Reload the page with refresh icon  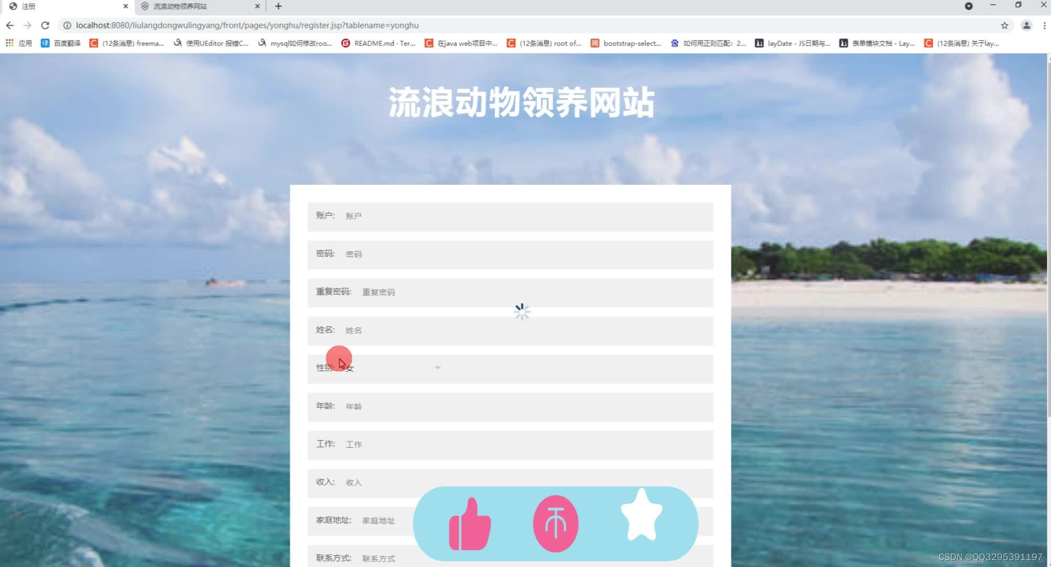45,25
